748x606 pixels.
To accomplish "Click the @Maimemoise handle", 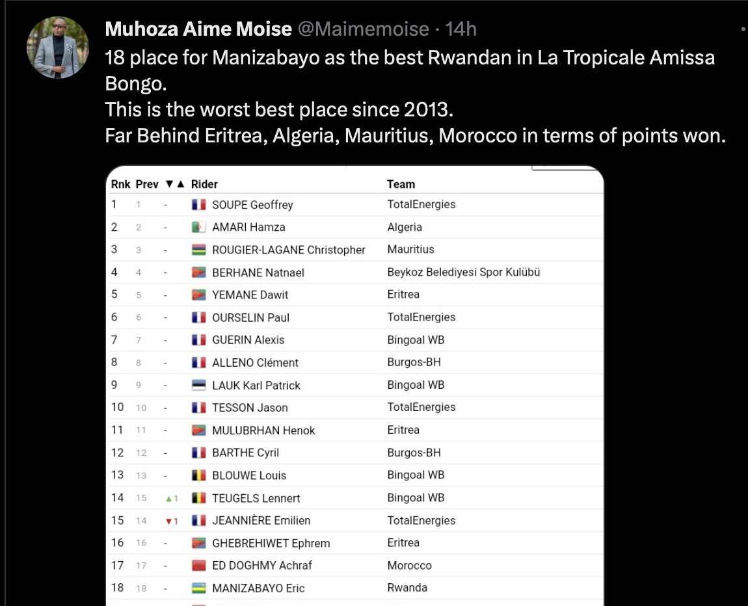I will click(363, 29).
